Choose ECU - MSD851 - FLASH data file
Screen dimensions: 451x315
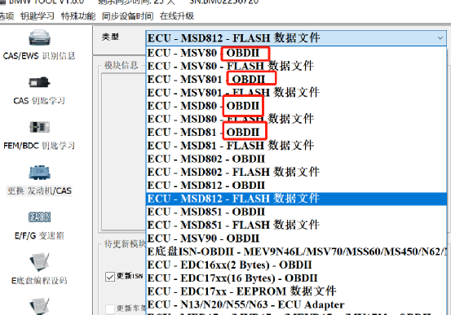(296, 225)
